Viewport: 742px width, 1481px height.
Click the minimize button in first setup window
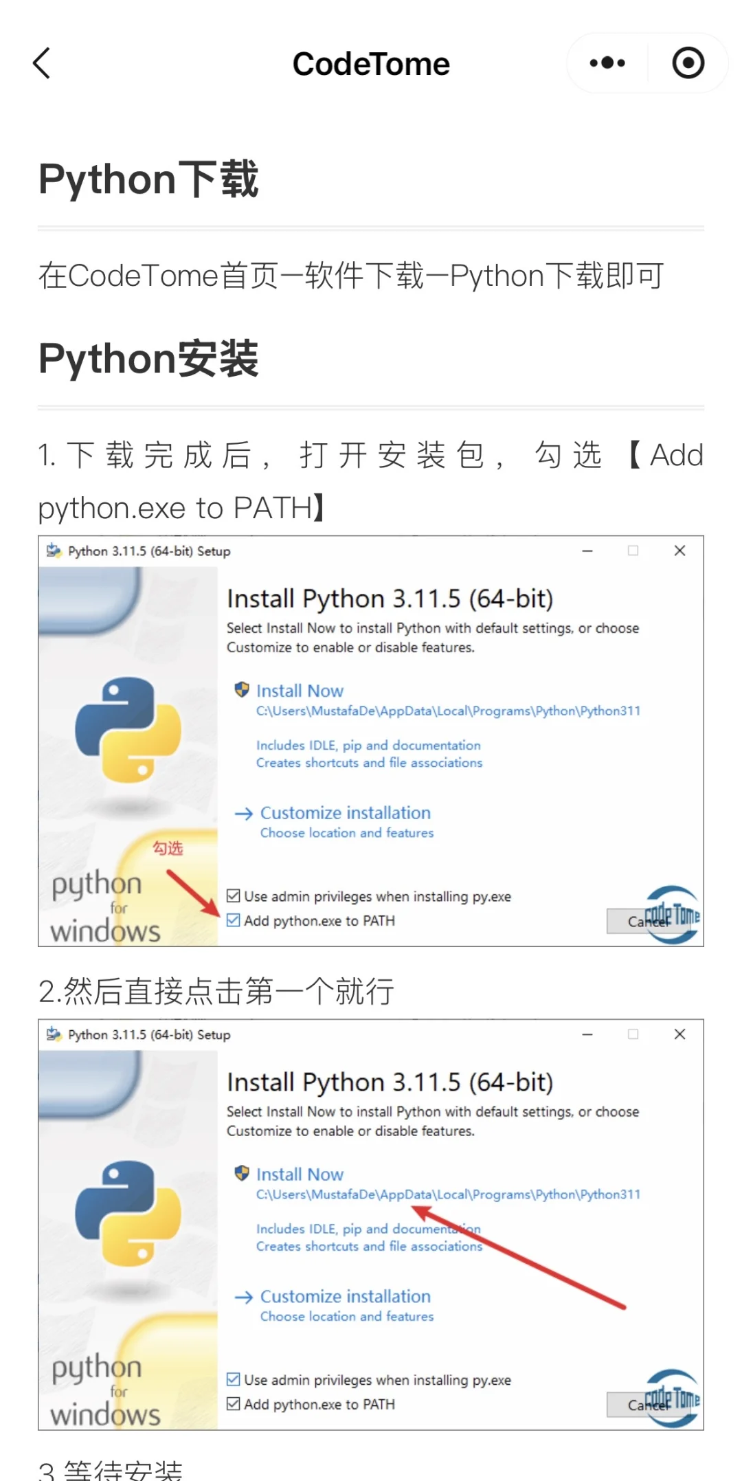[587, 550]
